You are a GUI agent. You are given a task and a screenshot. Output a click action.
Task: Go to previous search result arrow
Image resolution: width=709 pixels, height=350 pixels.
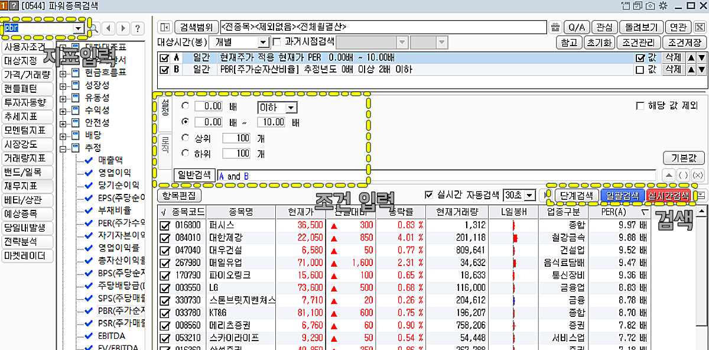tap(109, 28)
